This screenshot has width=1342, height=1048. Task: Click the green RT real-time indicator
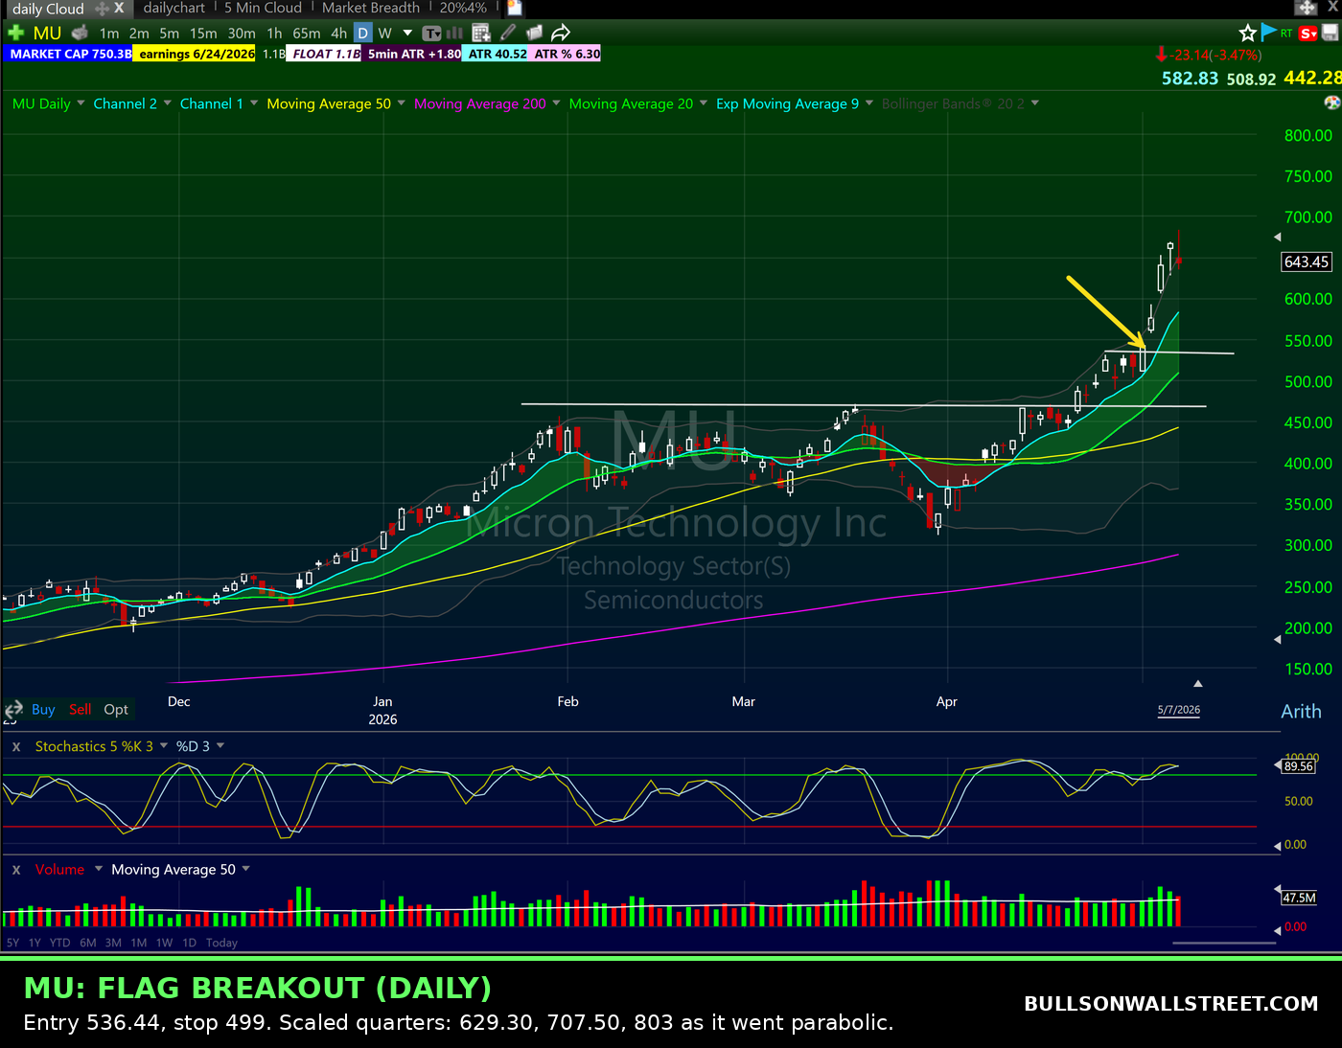1286,34
